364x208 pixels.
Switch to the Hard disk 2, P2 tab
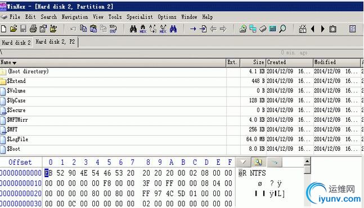pyautogui.click(x=55, y=42)
